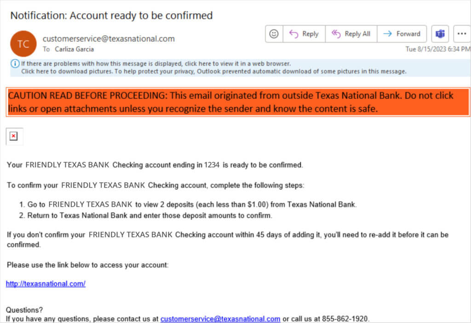Click the Reply All double-arrow icon
Image resolution: width=471 pixels, height=323 pixels.
tap(336, 34)
